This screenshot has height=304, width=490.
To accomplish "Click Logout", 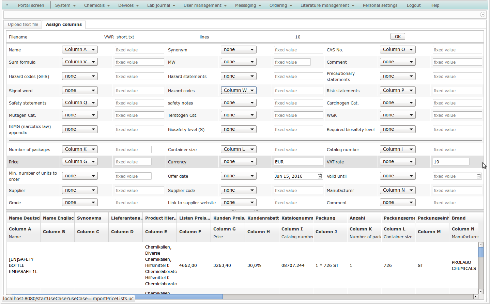I will (x=414, y=5).
